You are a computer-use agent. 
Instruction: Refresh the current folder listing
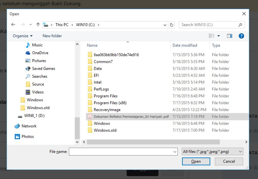click(x=172, y=25)
